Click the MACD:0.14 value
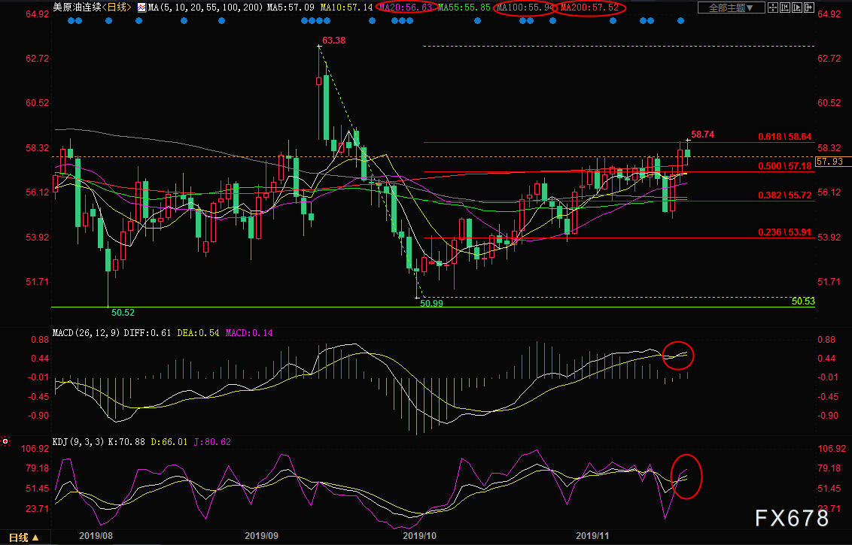 click(248, 333)
